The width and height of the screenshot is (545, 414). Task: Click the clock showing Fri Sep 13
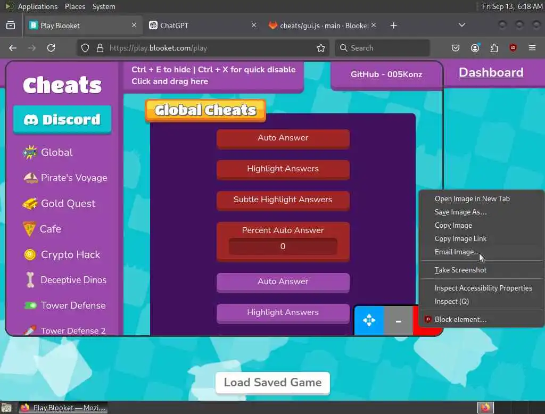(513, 6)
